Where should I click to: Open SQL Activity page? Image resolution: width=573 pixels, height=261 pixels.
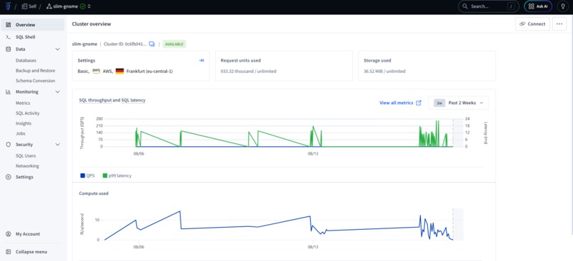[x=28, y=113]
